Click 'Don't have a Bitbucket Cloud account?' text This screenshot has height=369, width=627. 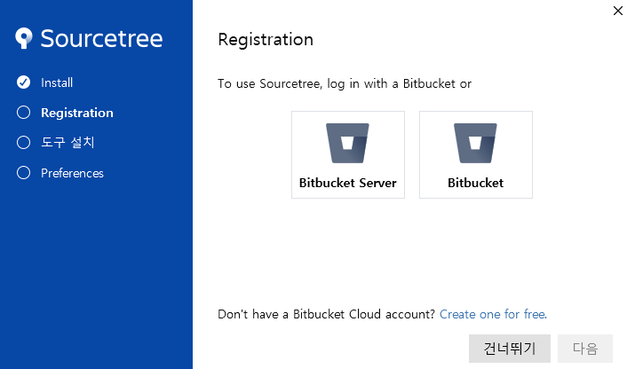click(326, 314)
